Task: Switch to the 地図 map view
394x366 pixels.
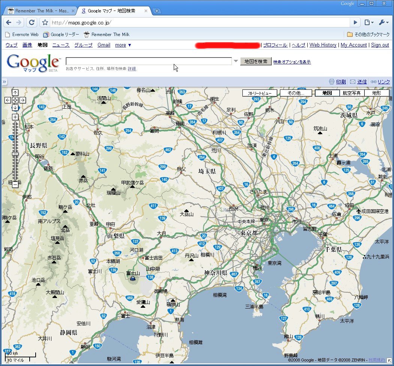Action: point(327,93)
